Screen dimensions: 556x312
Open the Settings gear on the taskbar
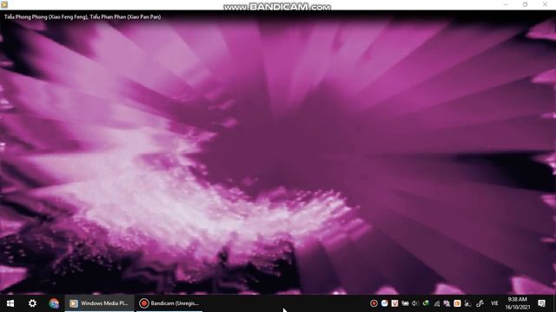click(32, 303)
